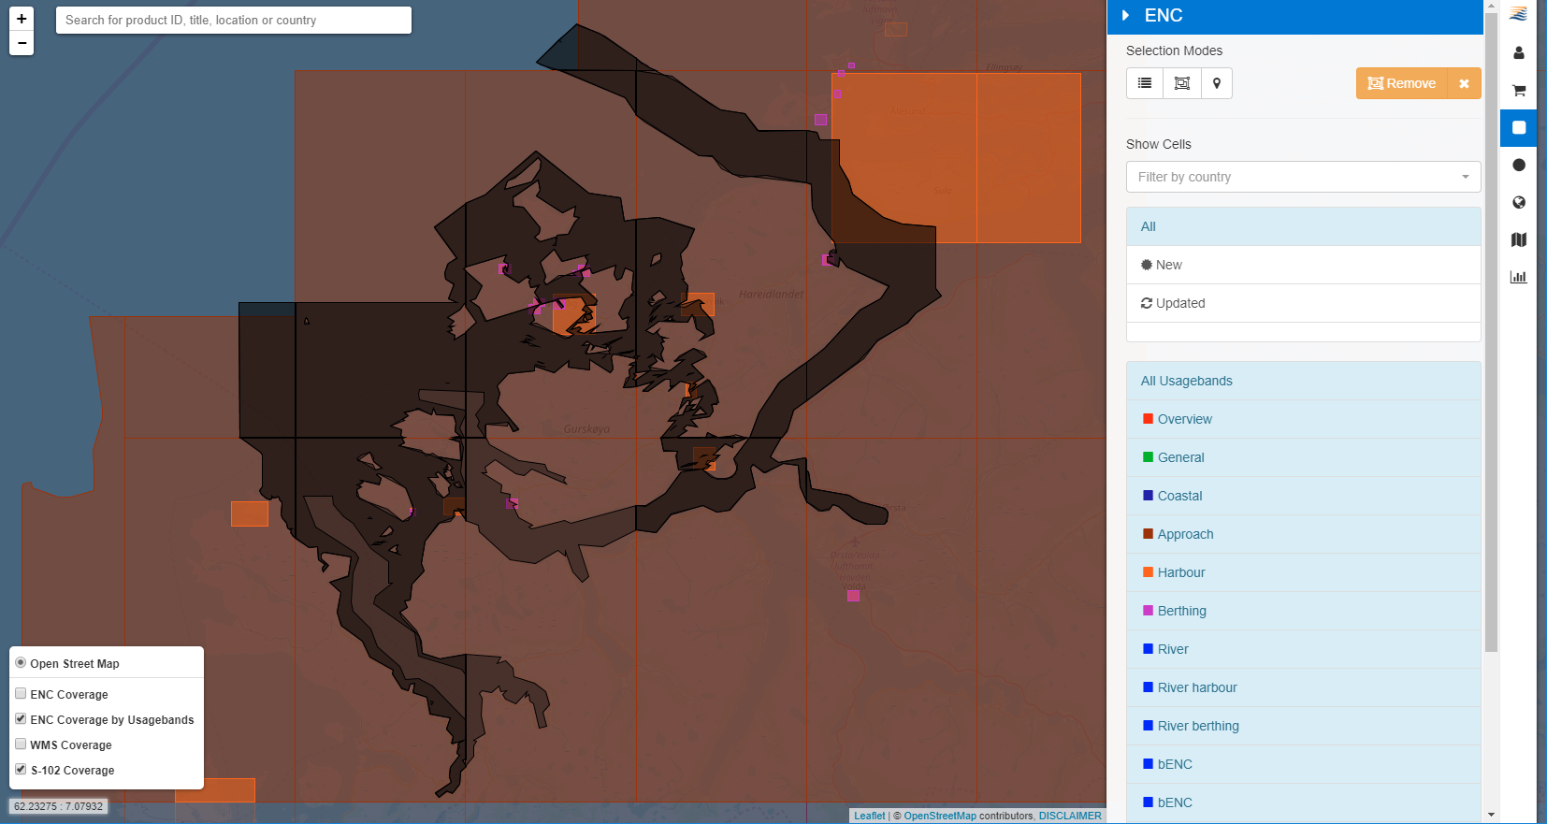The width and height of the screenshot is (1547, 824).
Task: Pick the map pin selection mode
Action: click(1216, 83)
